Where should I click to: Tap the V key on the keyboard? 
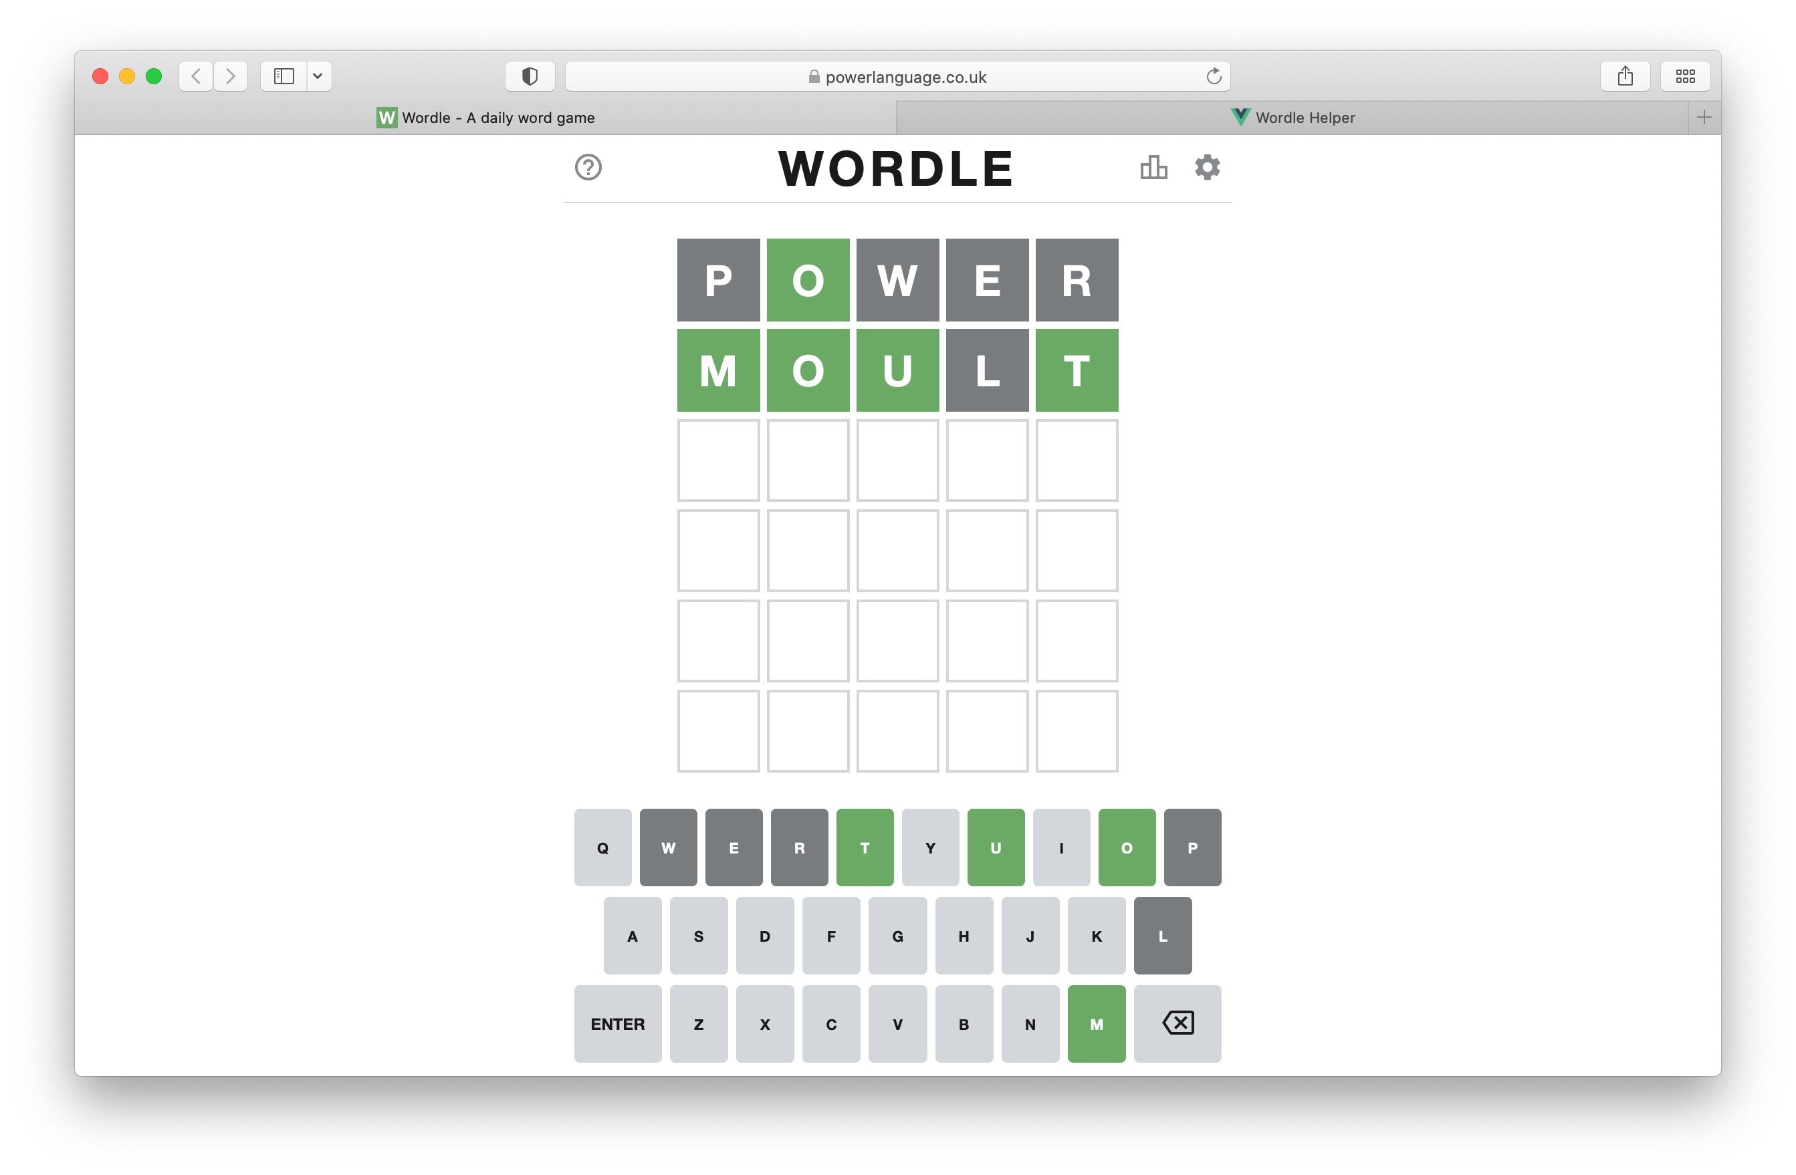click(x=897, y=1023)
